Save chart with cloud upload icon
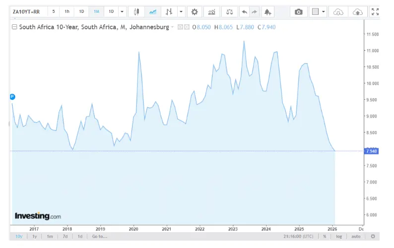This screenshot has height=248, width=394. point(358,12)
